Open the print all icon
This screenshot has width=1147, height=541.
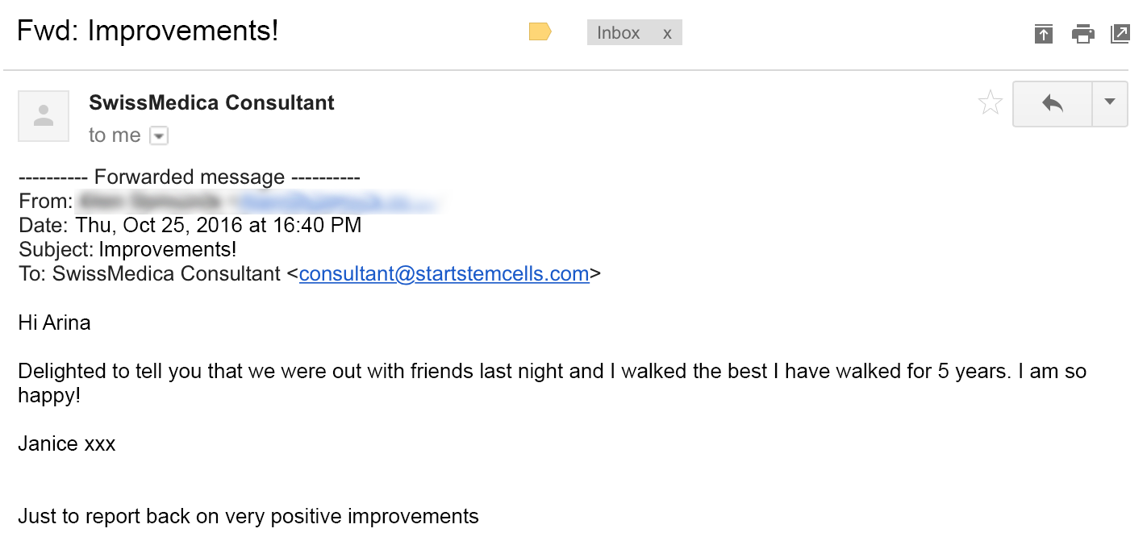(1082, 34)
